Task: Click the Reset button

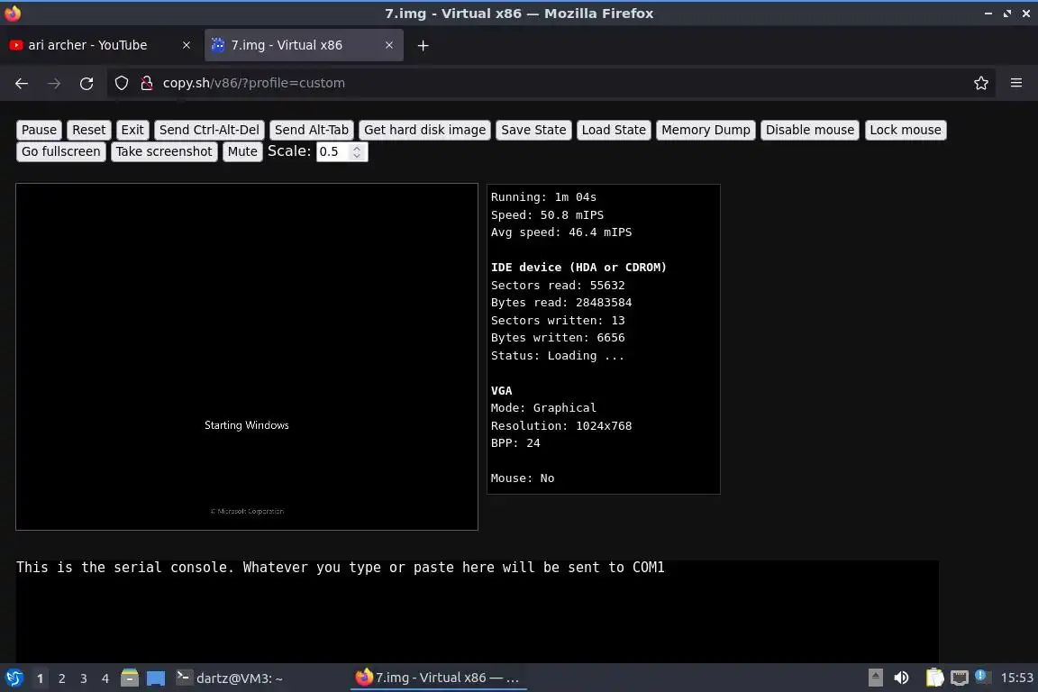Action: point(88,130)
